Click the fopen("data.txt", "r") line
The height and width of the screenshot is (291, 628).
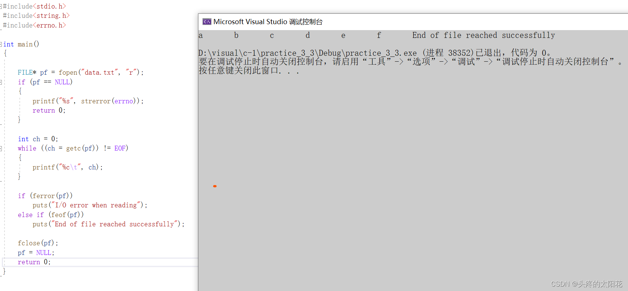click(81, 72)
